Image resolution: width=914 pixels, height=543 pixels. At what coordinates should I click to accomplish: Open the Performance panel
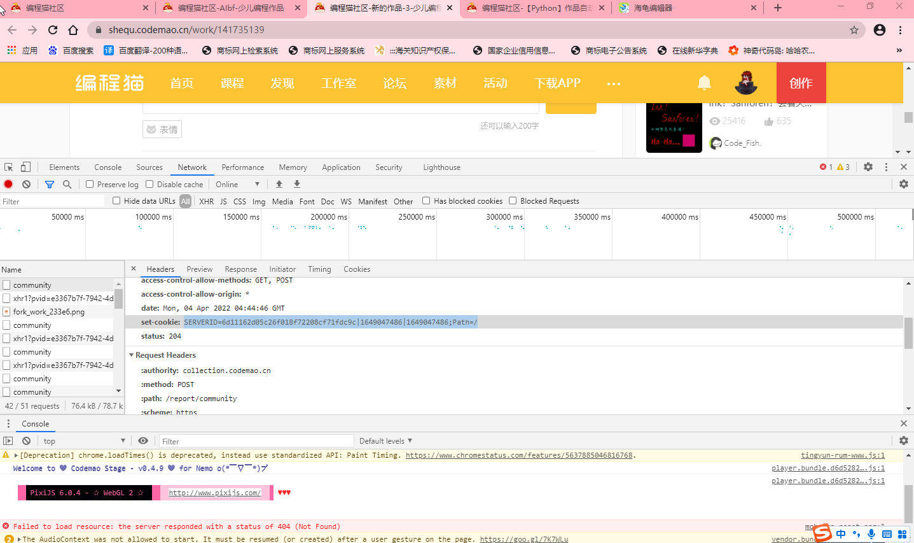click(243, 167)
